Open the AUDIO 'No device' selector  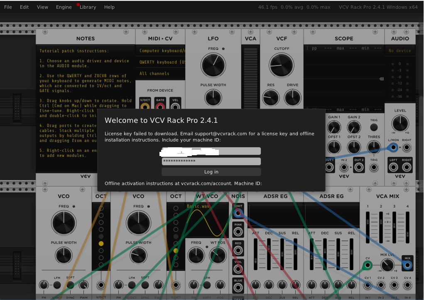click(x=399, y=51)
